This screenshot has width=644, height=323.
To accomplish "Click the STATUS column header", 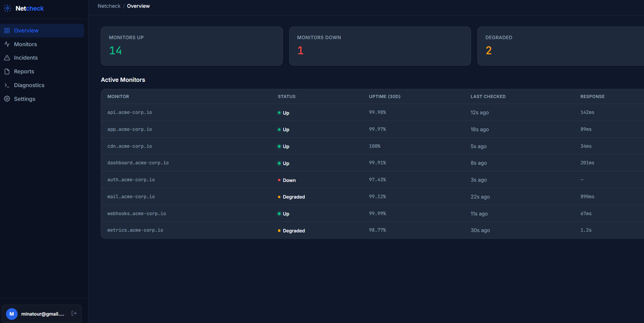I will [x=286, y=97].
